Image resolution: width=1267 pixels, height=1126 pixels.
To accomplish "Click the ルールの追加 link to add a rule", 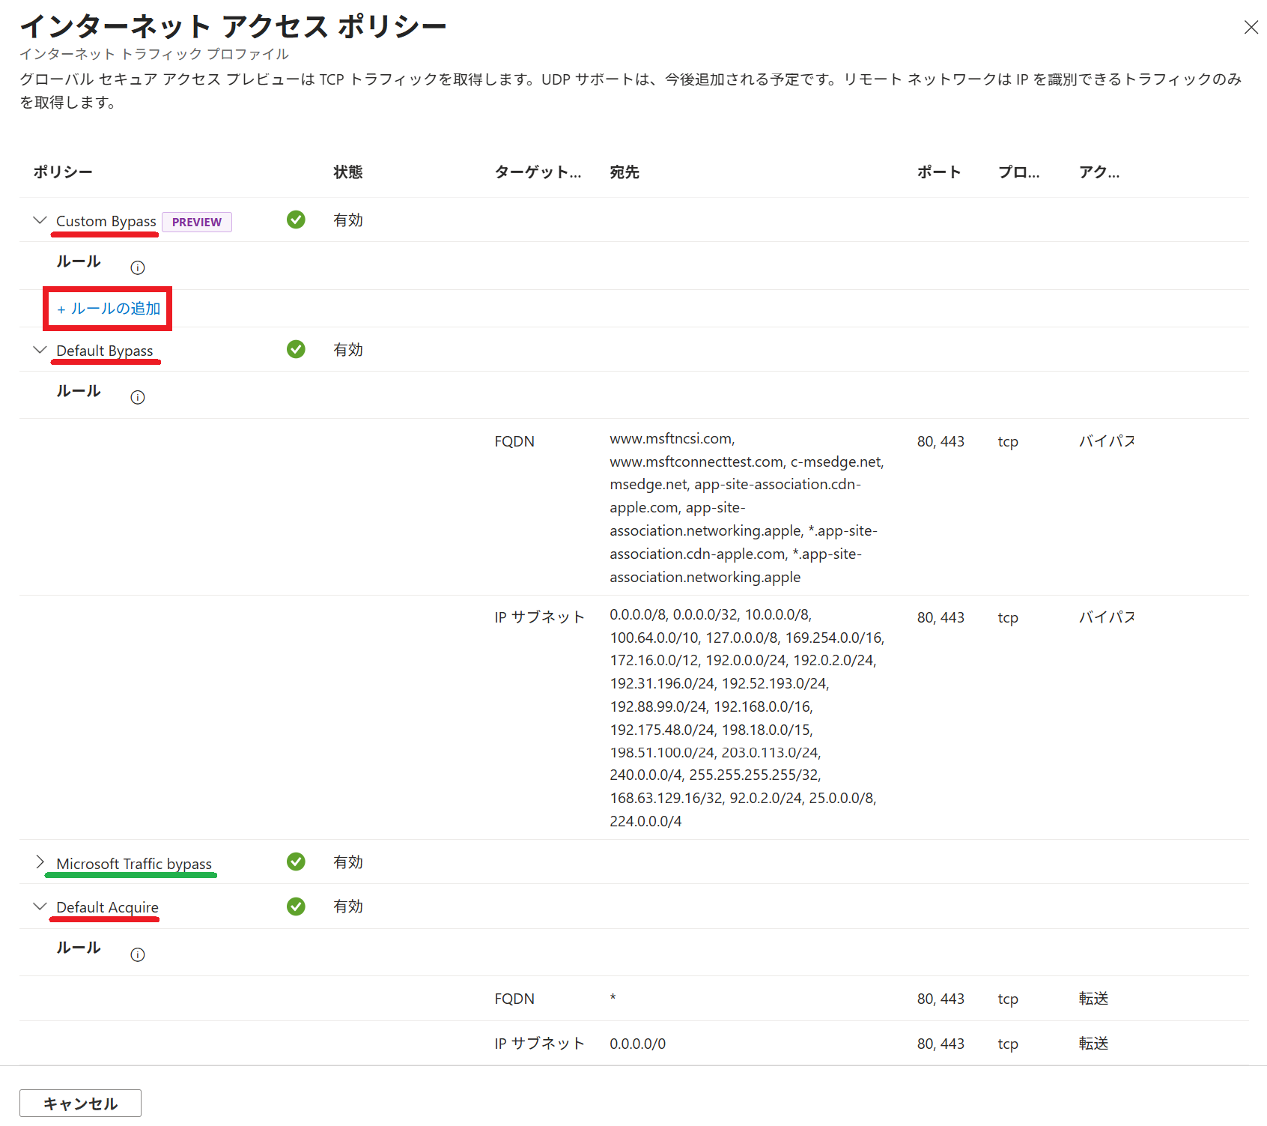I will coord(107,308).
